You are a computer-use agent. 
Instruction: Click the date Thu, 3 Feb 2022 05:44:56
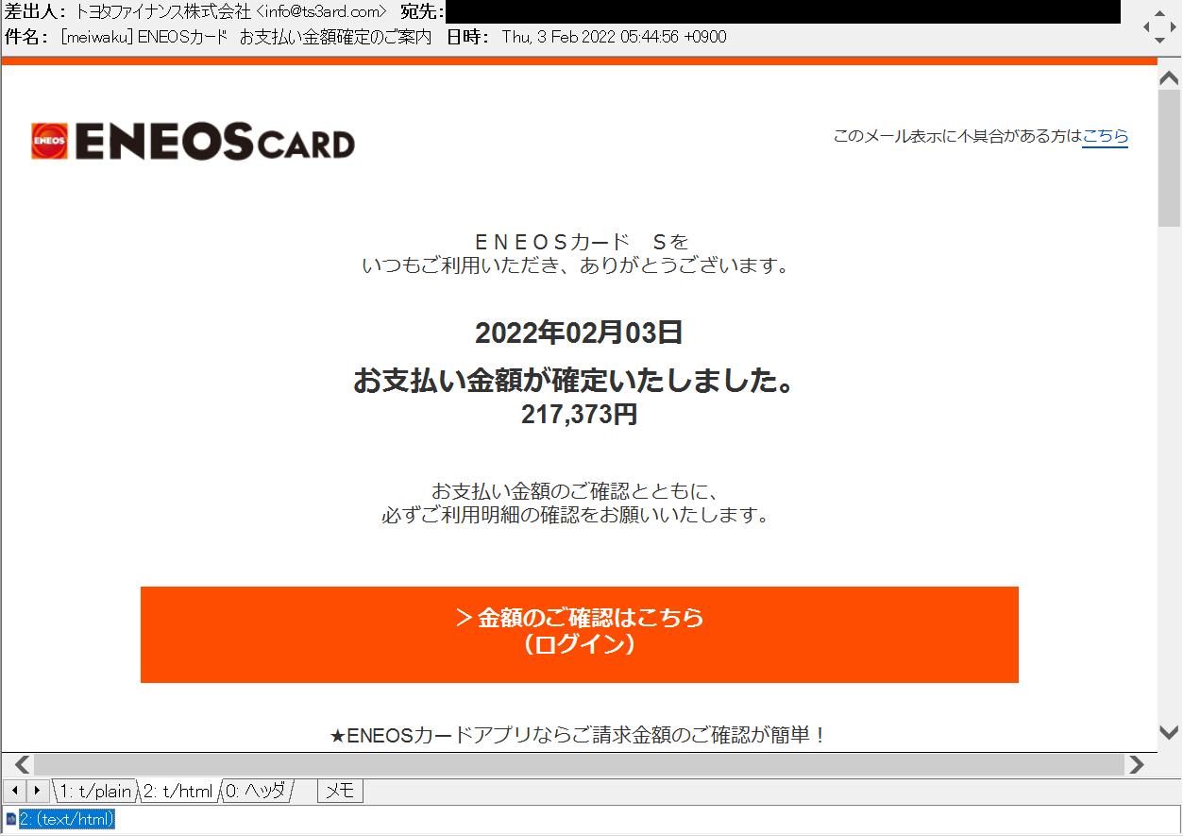point(590,37)
